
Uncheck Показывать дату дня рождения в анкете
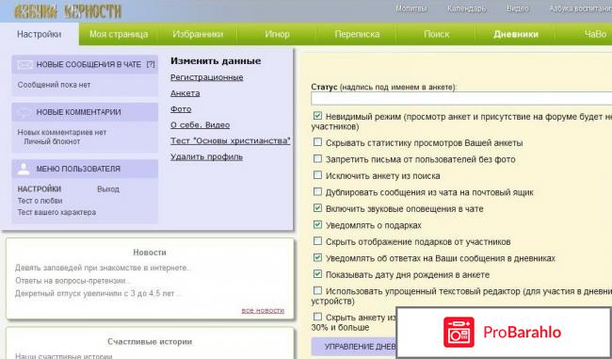point(317,274)
